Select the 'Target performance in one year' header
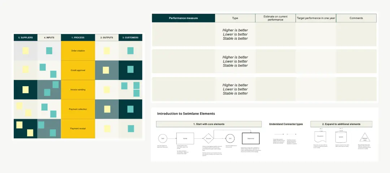Screen dimensions: 390x173 (x=316, y=18)
